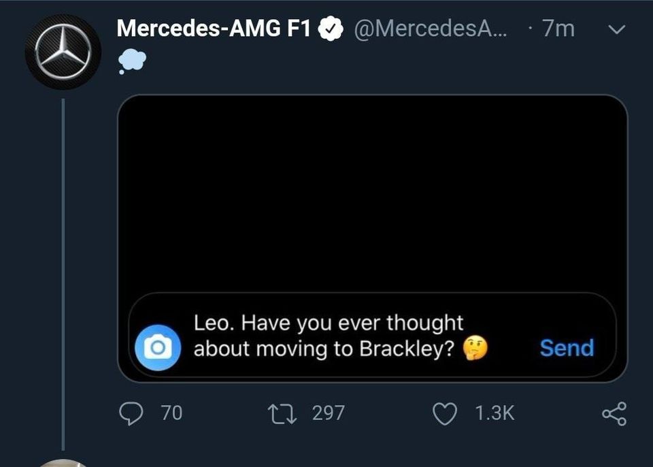Click the 70 replies count
Viewport: 653px width, 467px height.
(171, 413)
